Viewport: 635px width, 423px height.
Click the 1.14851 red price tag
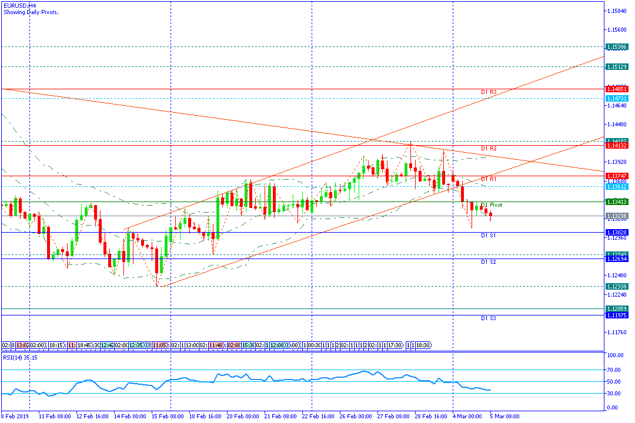point(617,89)
